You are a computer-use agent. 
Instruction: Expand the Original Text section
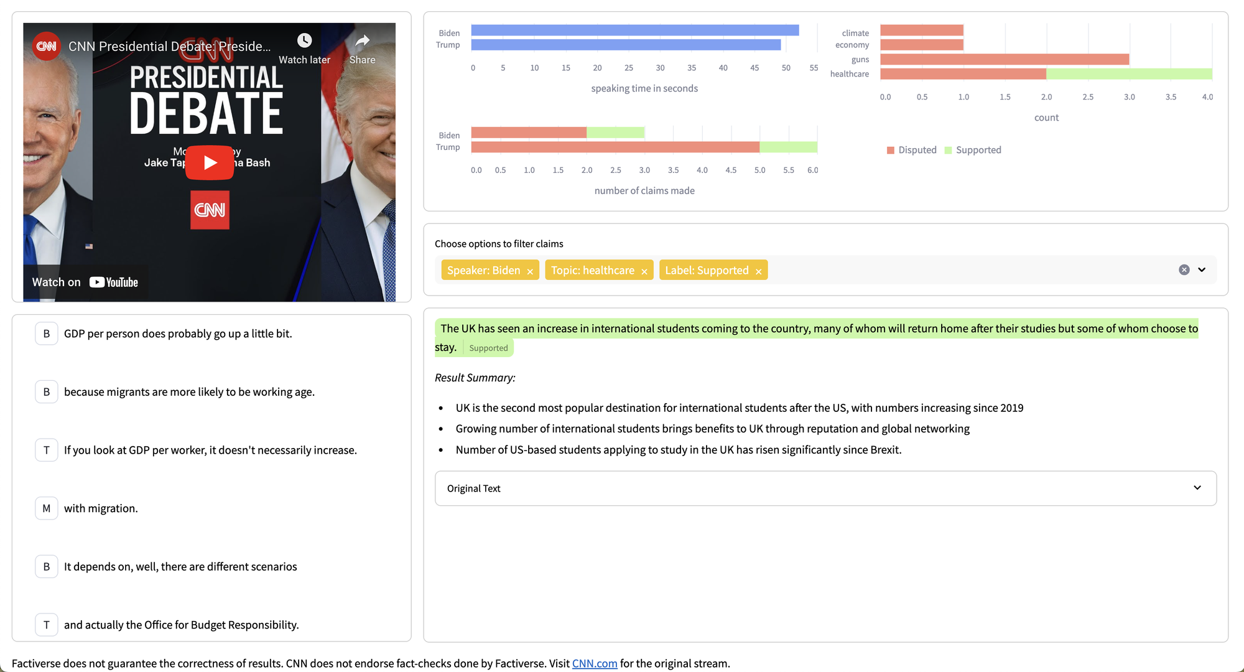tap(825, 488)
